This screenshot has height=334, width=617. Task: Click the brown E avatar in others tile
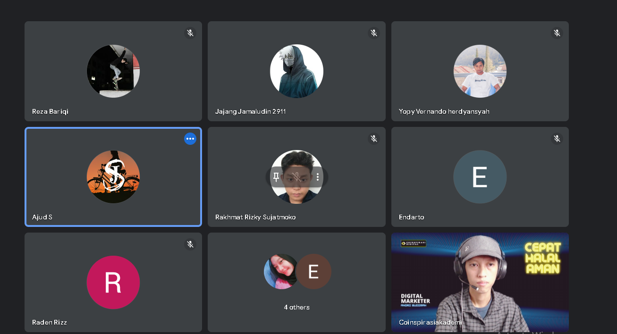tap(313, 272)
